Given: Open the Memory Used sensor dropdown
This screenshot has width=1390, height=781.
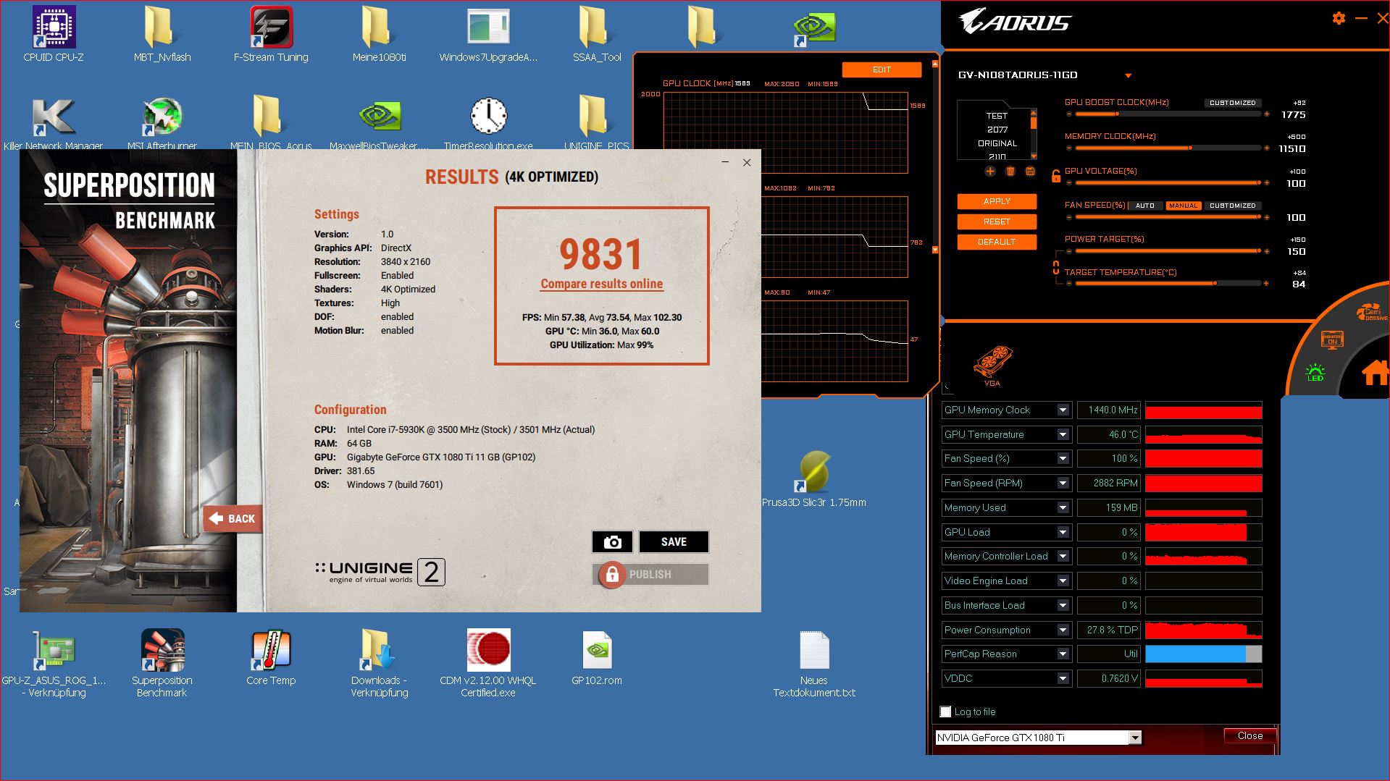Looking at the screenshot, I should pyautogui.click(x=1063, y=508).
